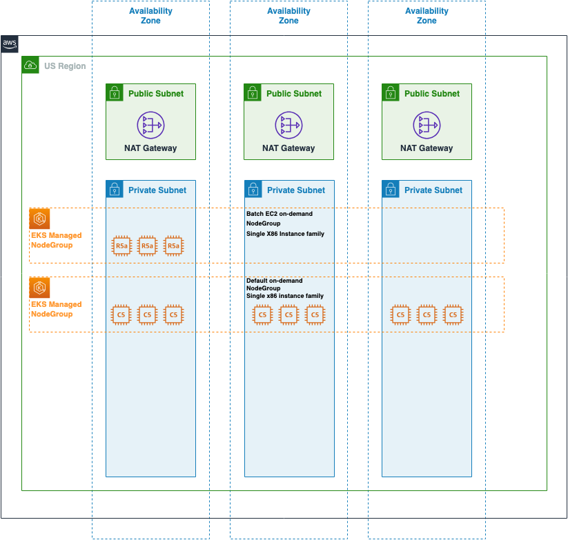Select the 'Public Subnet' title in the left zone

pos(156,93)
